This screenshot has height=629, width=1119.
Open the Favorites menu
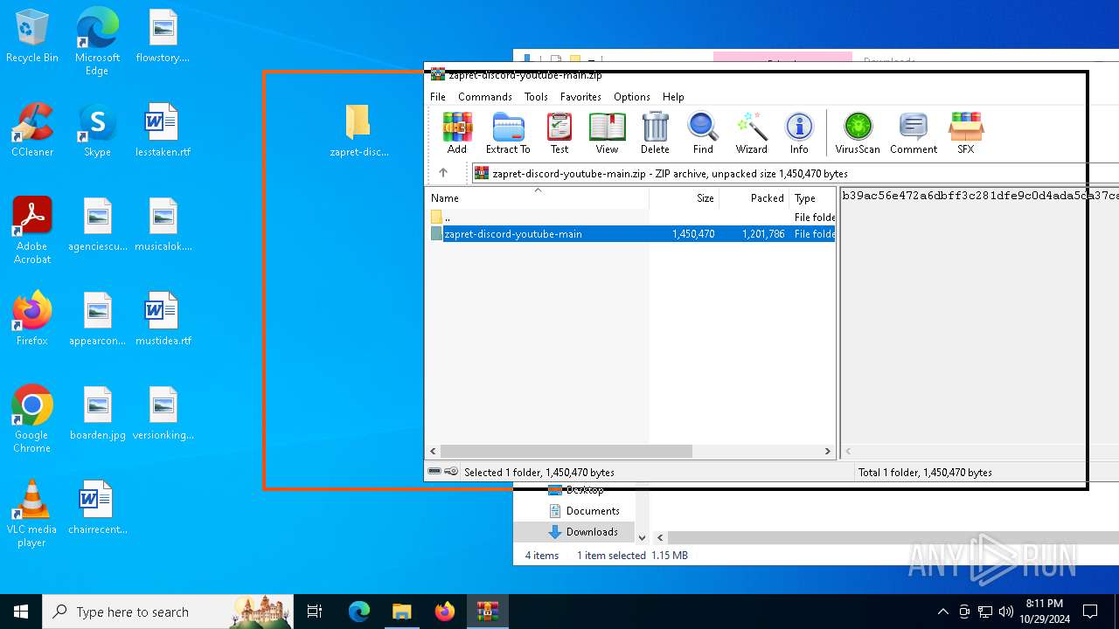580,97
